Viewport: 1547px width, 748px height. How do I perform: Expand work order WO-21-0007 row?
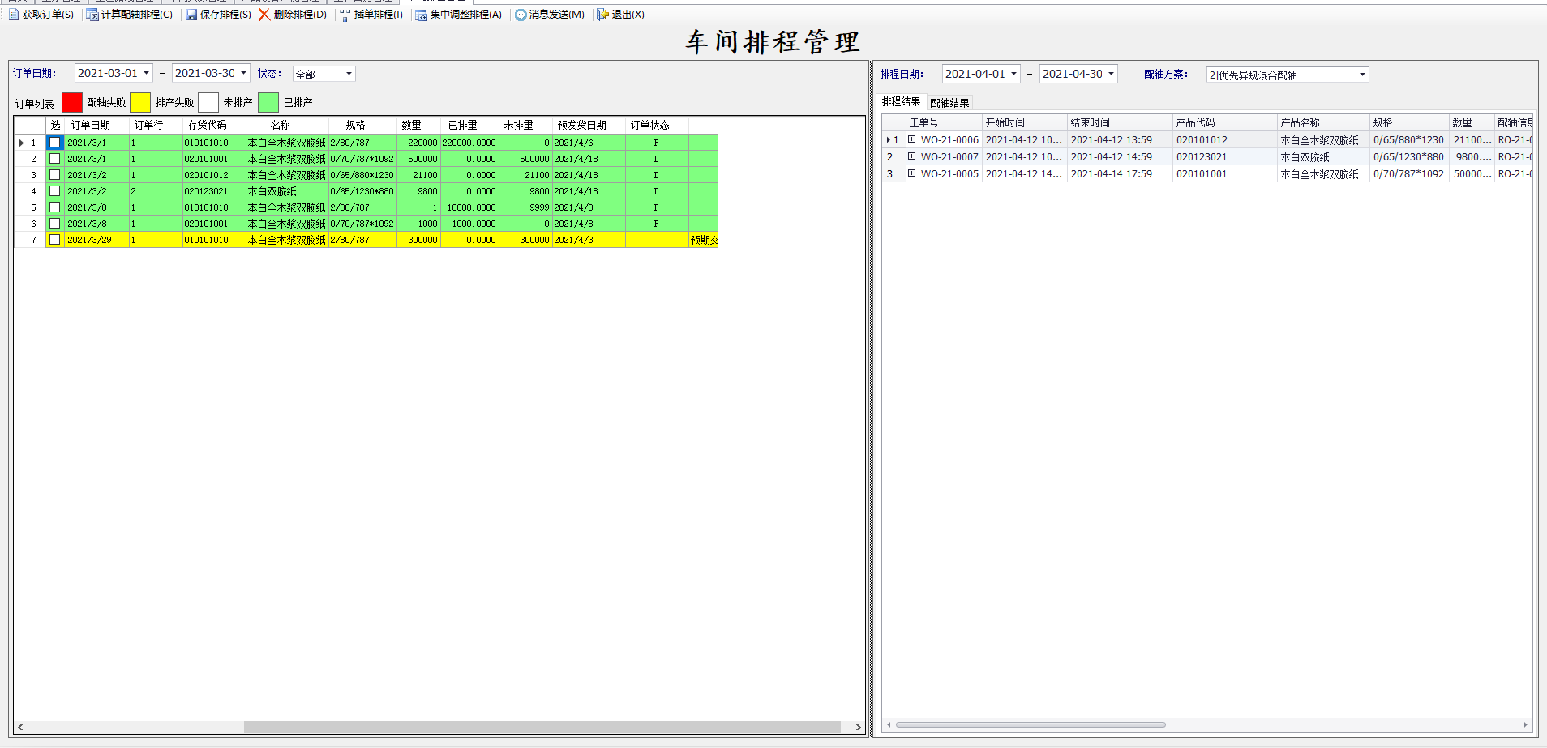(911, 156)
